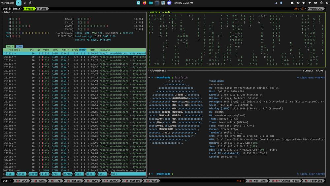Toggle F5 Tree view in htop
This screenshot has width=330, height=186.
pyautogui.click(x=55, y=174)
